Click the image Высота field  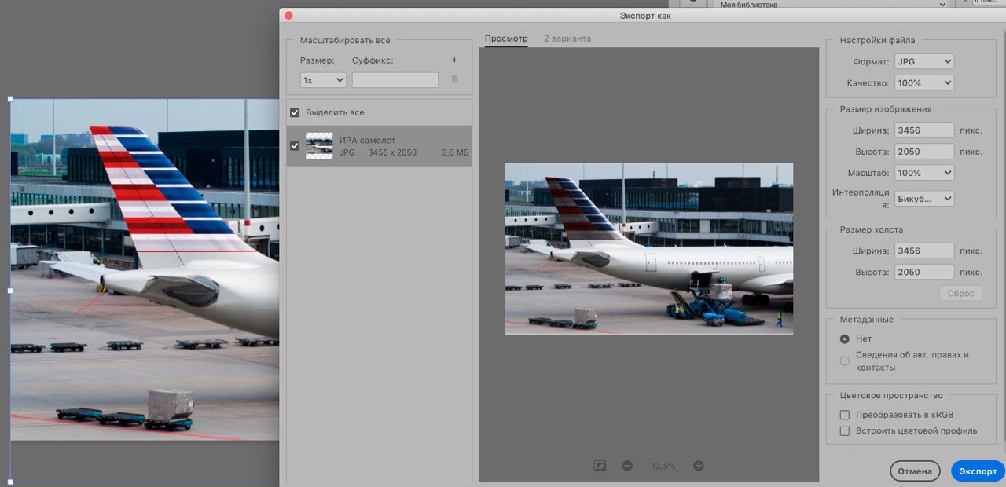click(x=925, y=152)
